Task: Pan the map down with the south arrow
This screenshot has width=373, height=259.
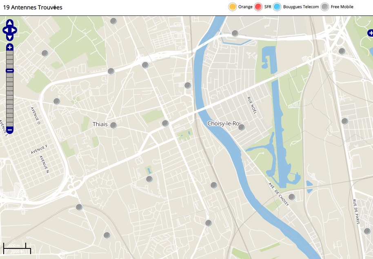Action: pyautogui.click(x=10, y=37)
